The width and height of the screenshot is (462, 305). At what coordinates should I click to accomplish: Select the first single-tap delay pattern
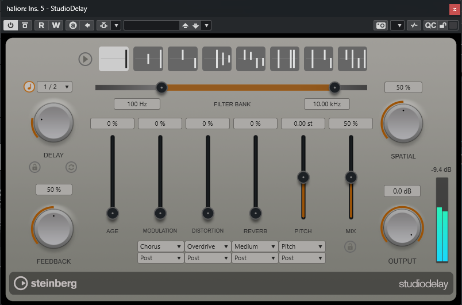tap(114, 59)
